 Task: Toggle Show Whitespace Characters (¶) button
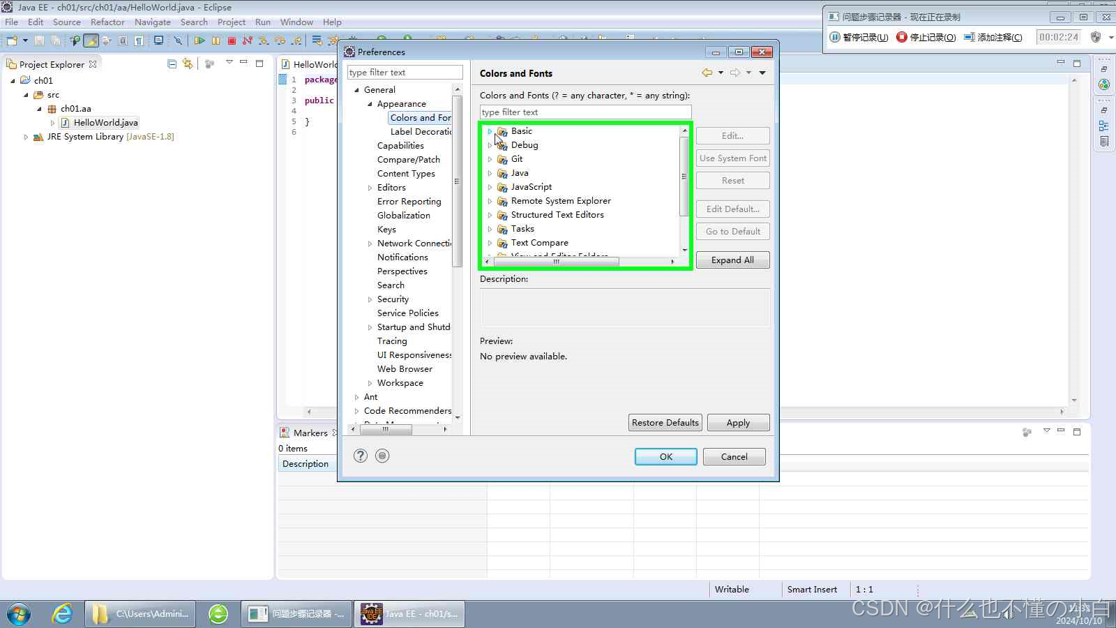click(x=139, y=40)
